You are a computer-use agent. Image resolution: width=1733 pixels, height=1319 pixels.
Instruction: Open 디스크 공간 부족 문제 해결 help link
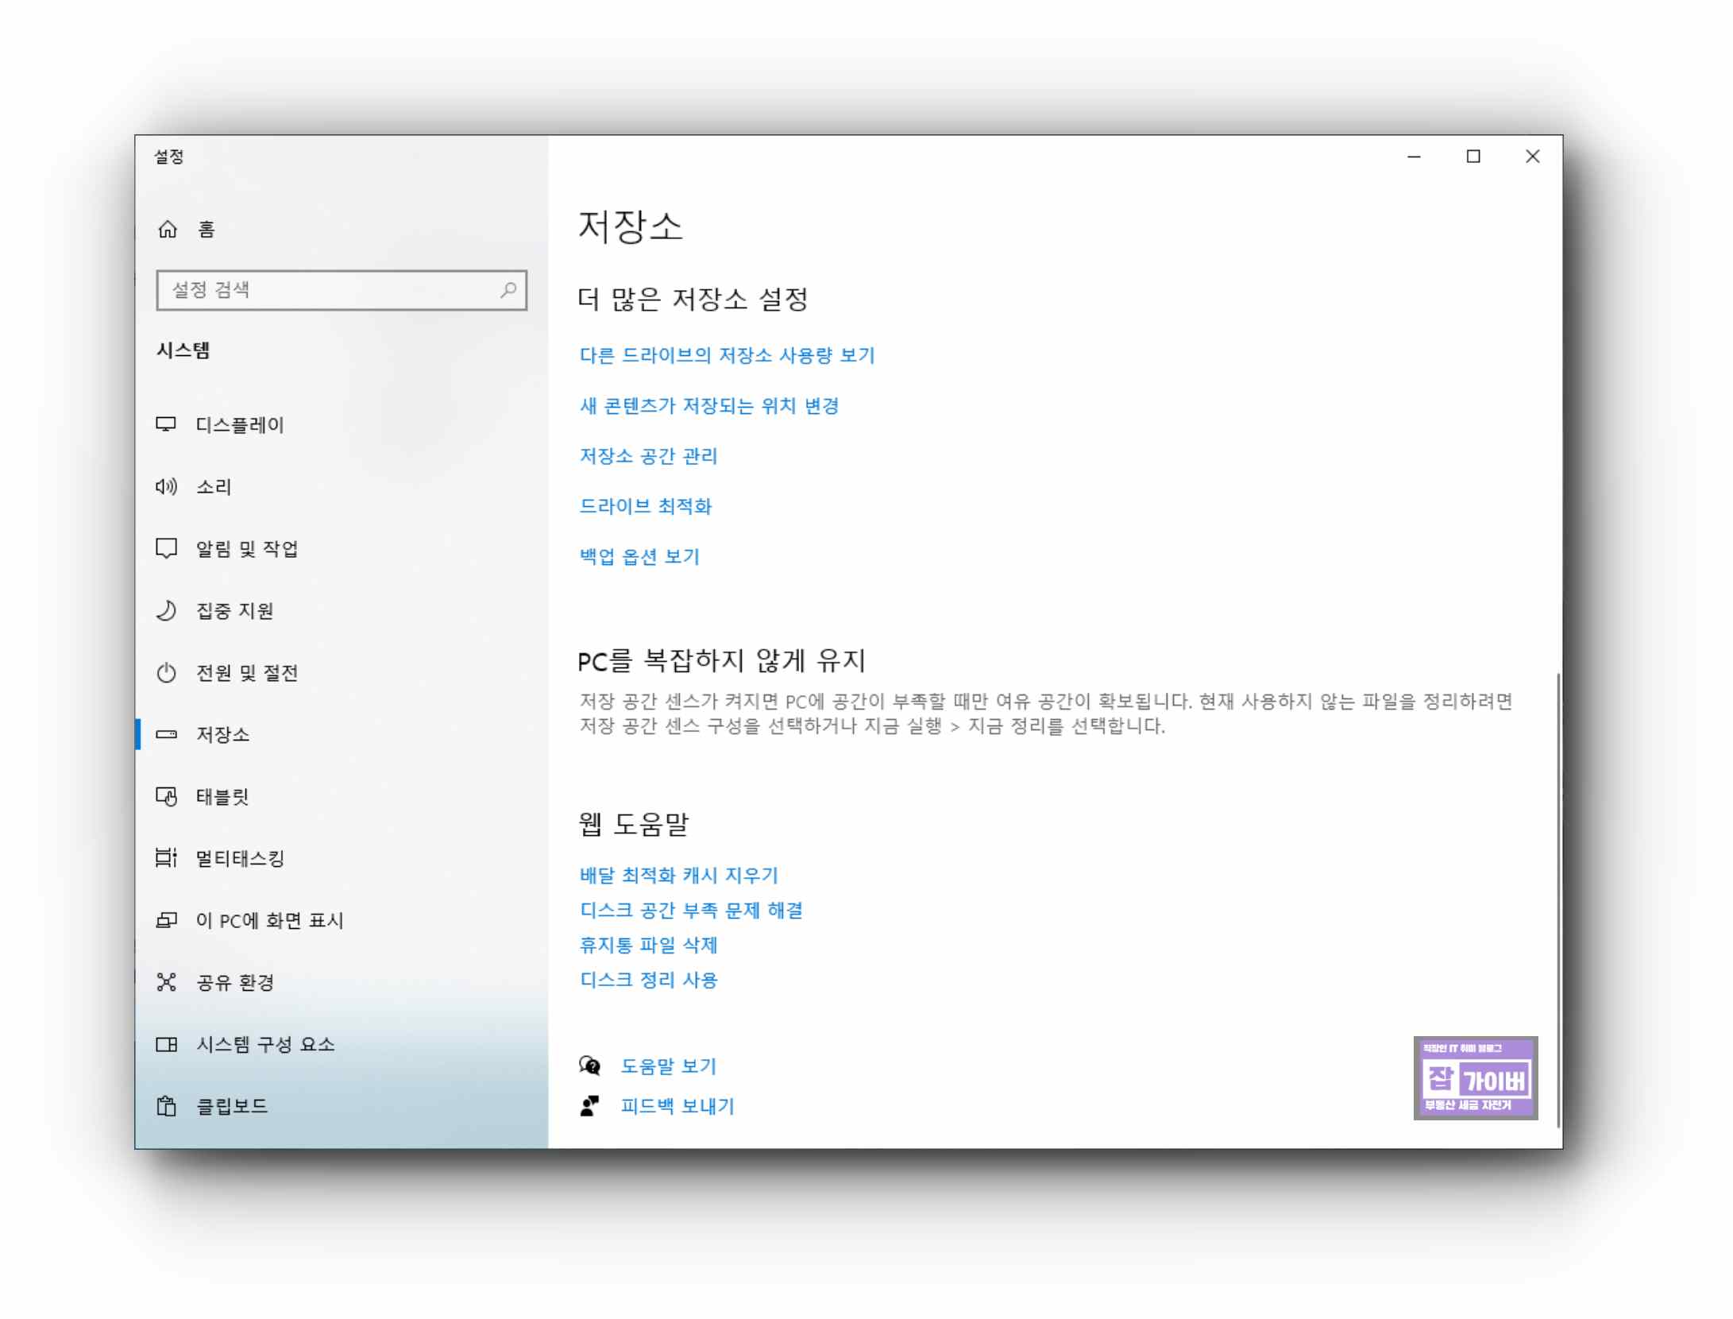[x=691, y=910]
